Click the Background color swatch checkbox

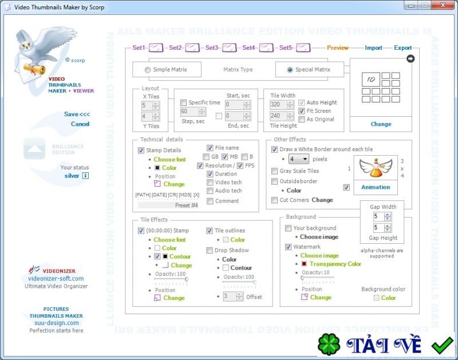(377, 298)
